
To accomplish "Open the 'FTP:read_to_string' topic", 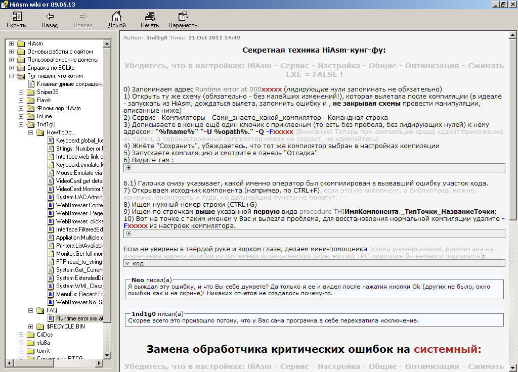I will coord(79,262).
